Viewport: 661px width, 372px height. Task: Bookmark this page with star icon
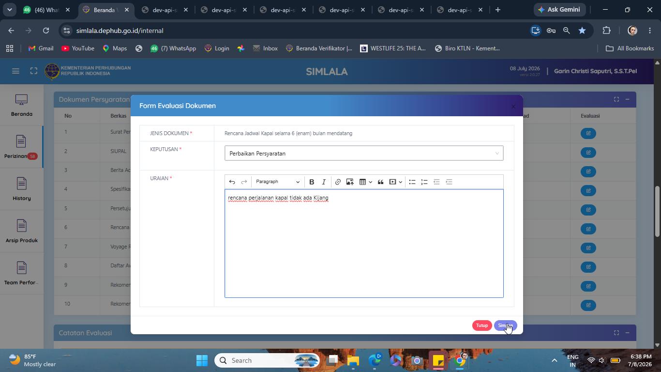coord(582,31)
